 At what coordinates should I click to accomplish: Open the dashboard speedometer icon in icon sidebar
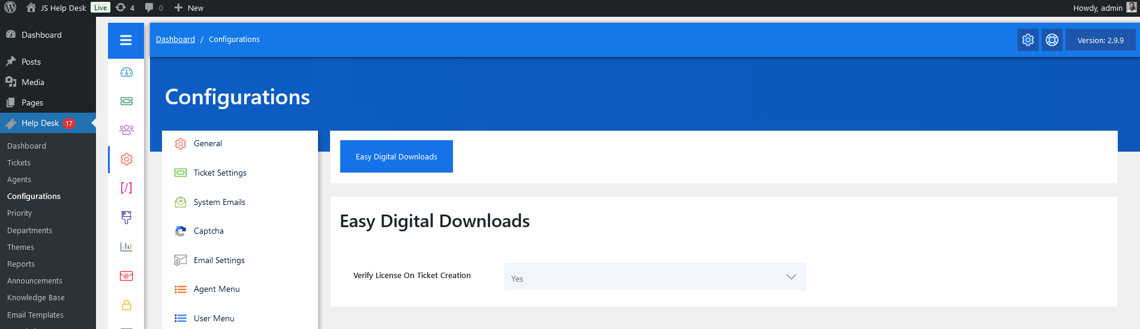126,73
